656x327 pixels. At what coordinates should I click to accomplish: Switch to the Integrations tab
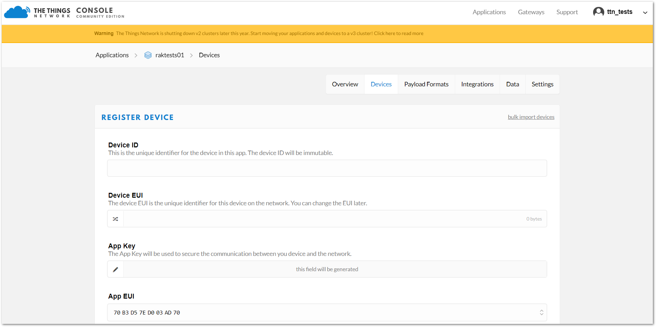click(477, 84)
